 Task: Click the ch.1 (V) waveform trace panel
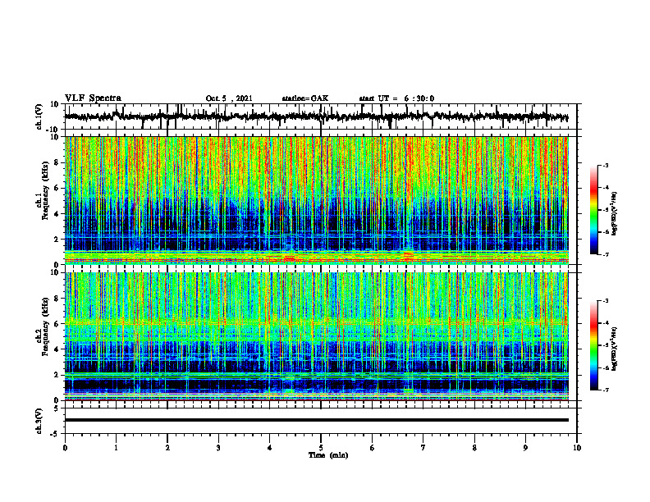pos(320,116)
